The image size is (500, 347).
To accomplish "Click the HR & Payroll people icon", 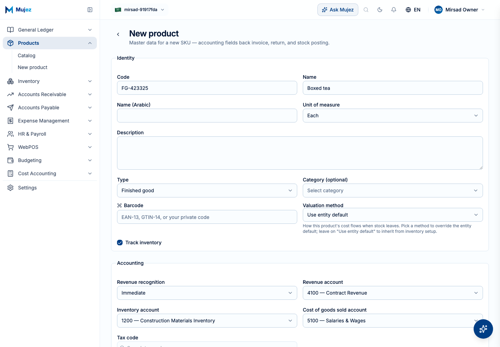I will (10, 134).
